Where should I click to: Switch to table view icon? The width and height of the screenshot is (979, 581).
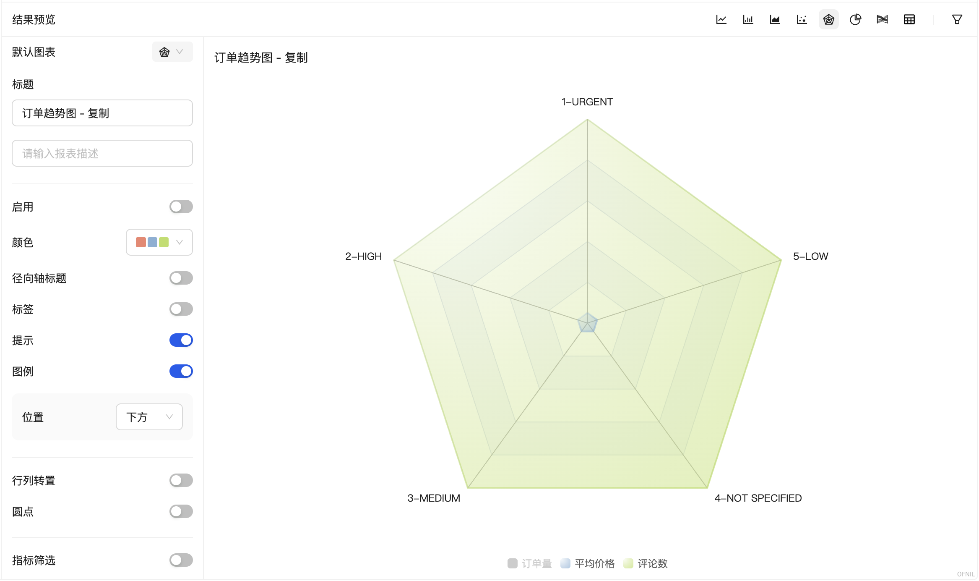(x=909, y=19)
